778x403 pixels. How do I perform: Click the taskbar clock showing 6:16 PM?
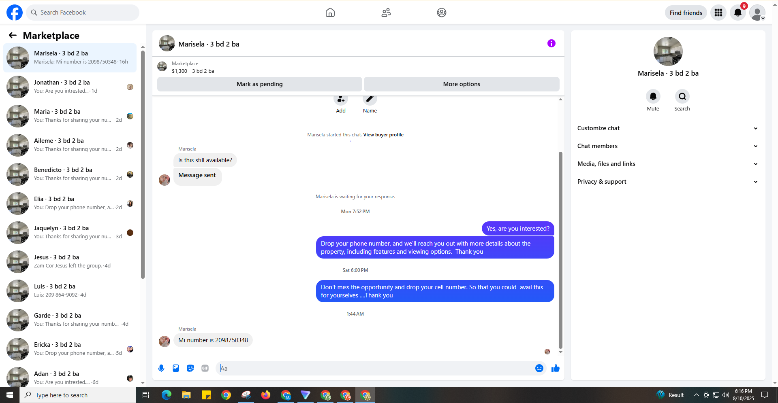pyautogui.click(x=744, y=395)
